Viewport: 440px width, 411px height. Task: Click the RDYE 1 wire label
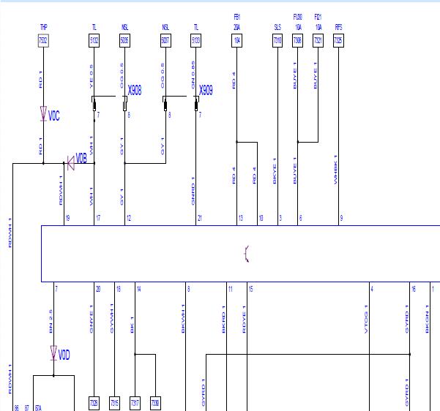(x=244, y=320)
